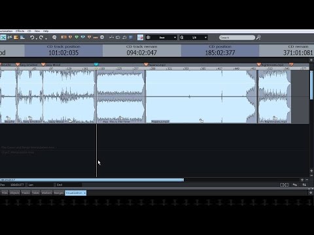Image resolution: width=314 pixels, height=235 pixels.
Task: Click the first orange CD marker toolbar icon
Action: (63, 37)
